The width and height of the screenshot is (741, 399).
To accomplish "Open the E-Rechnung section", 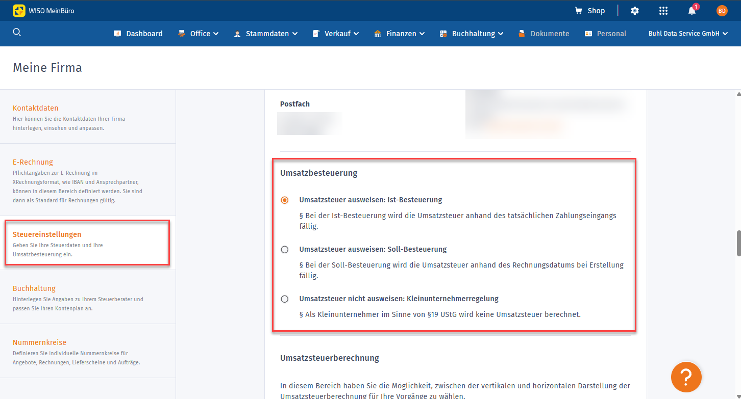I will (x=88, y=180).
